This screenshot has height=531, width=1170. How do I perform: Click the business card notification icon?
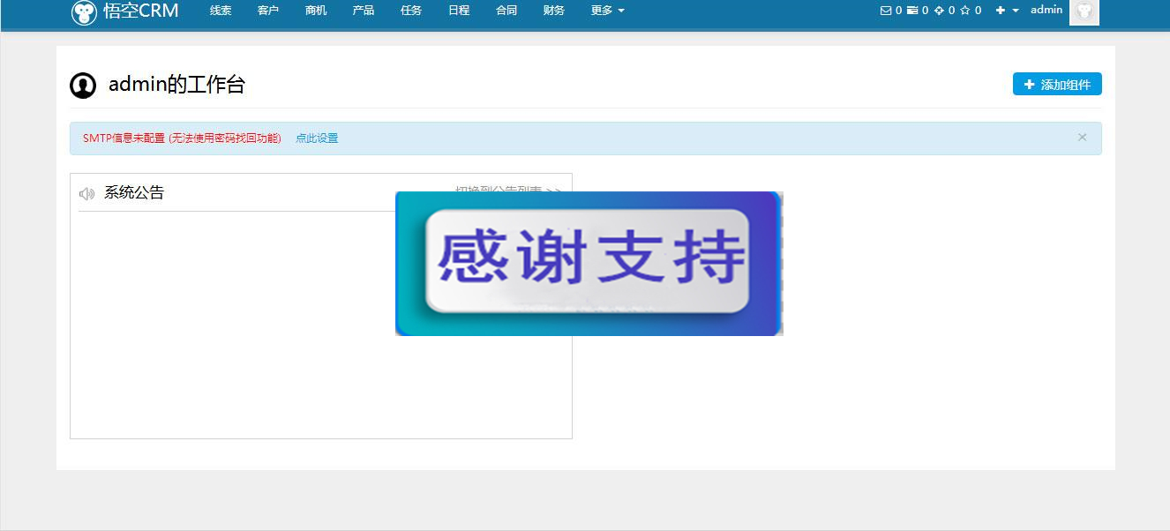911,10
